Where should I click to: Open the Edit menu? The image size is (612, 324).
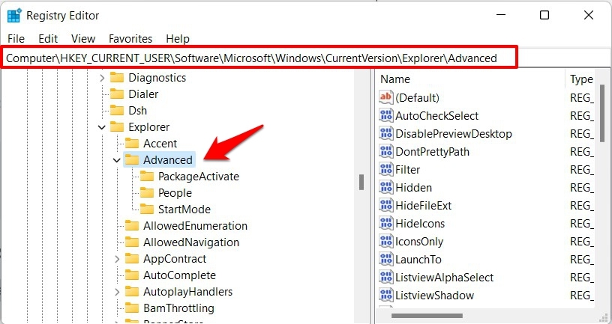[x=48, y=39]
